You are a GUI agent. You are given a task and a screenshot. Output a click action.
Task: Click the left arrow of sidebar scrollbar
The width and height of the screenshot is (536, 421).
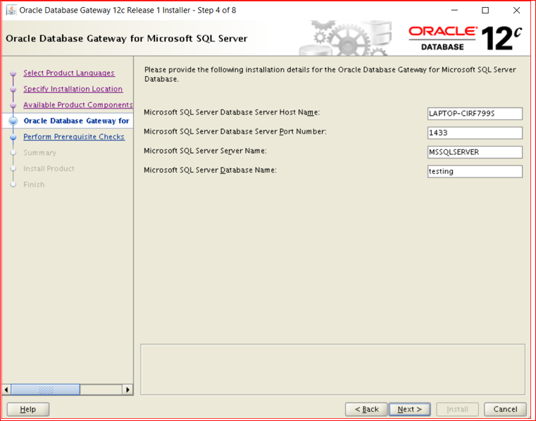6,389
